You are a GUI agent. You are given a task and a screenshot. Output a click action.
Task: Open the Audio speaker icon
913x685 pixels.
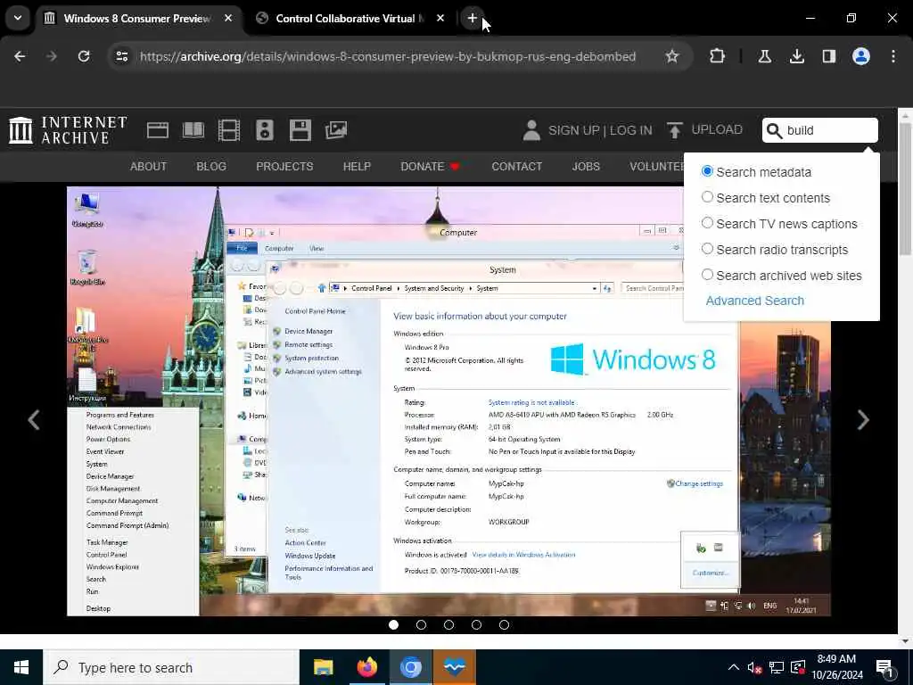264,130
